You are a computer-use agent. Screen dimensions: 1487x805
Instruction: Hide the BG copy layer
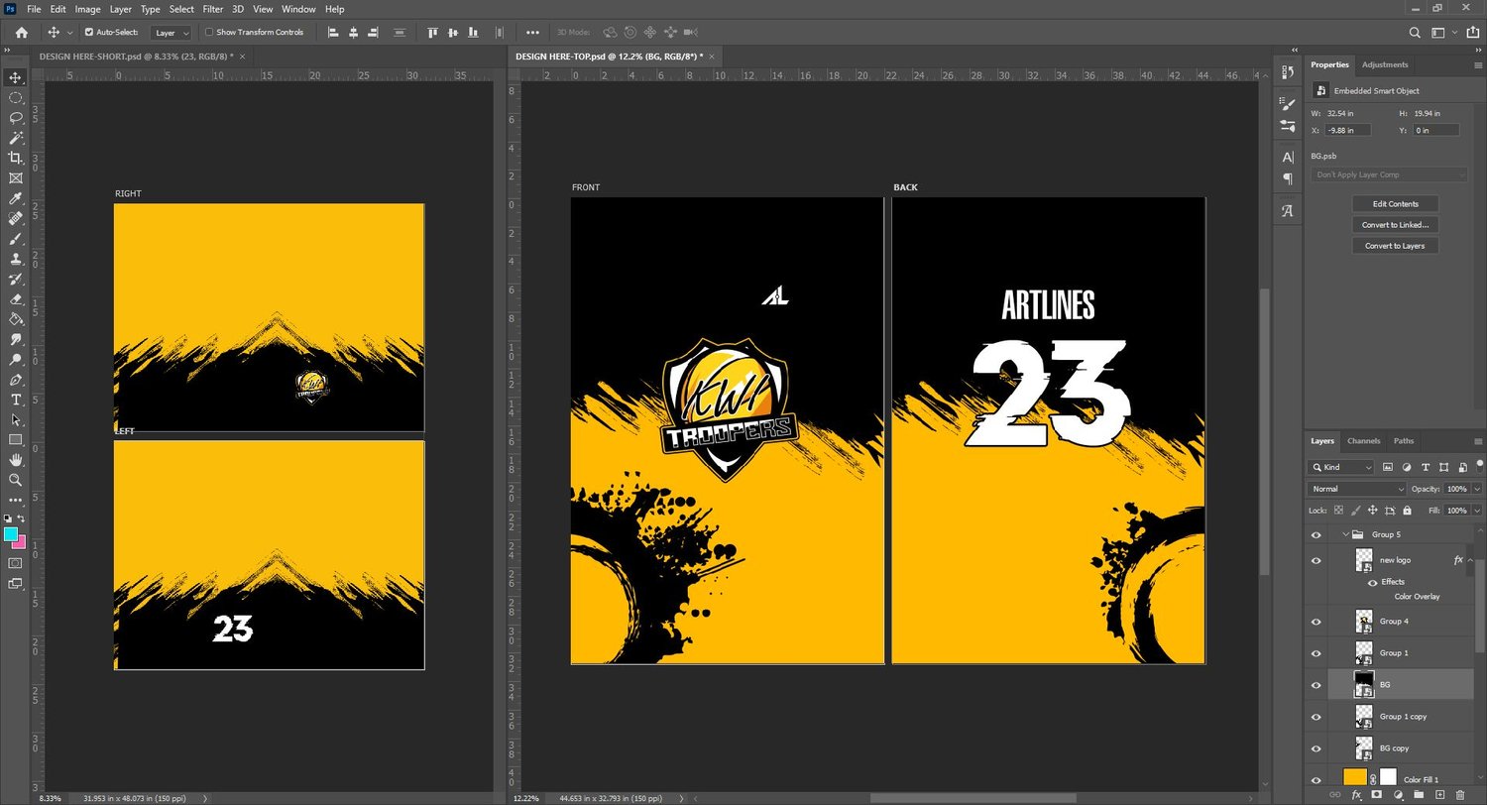(1315, 748)
